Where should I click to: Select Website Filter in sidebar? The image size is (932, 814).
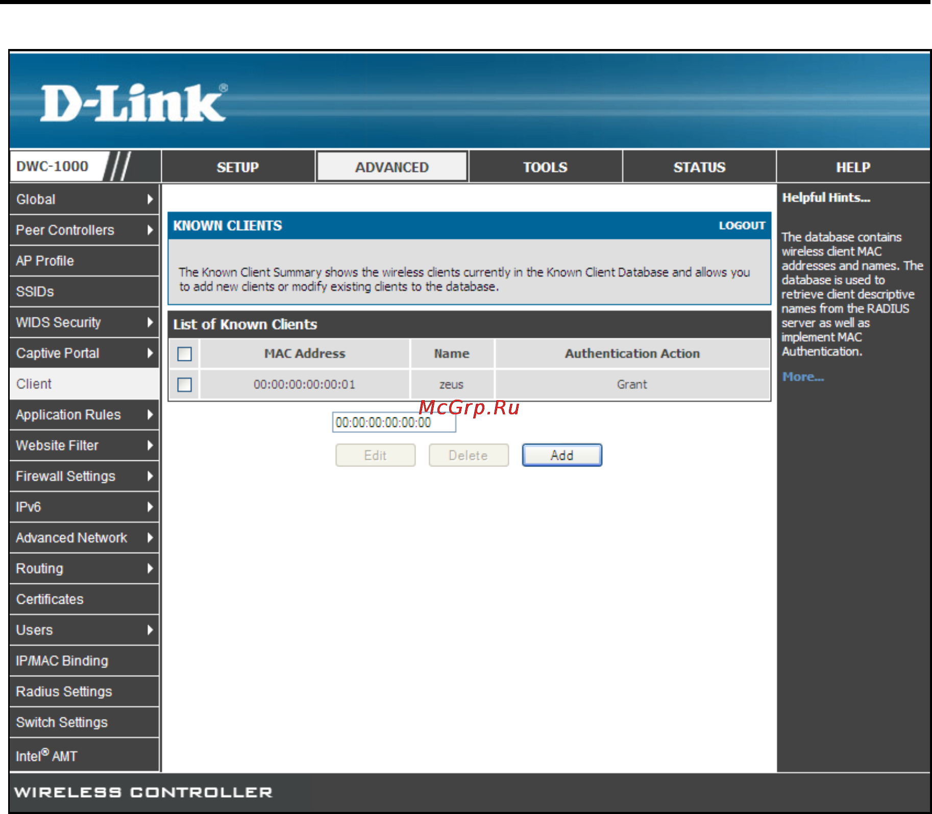pos(84,446)
